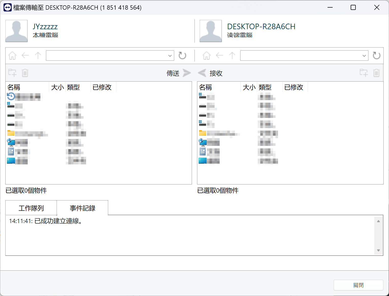Image resolution: width=389 pixels, height=296 pixels.
Task: Select the network item in remote list
Action: click(x=209, y=142)
